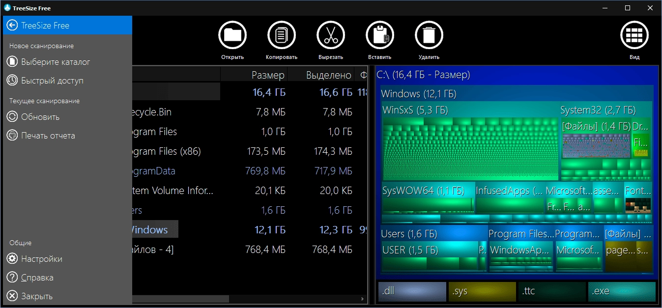Click the .ttc legend color swatch

552,291
